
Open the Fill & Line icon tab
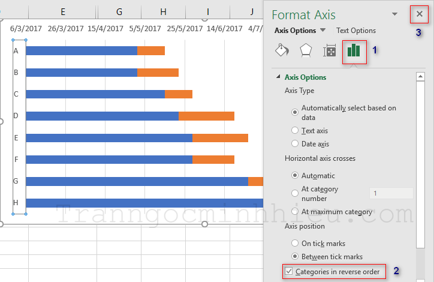coord(282,51)
